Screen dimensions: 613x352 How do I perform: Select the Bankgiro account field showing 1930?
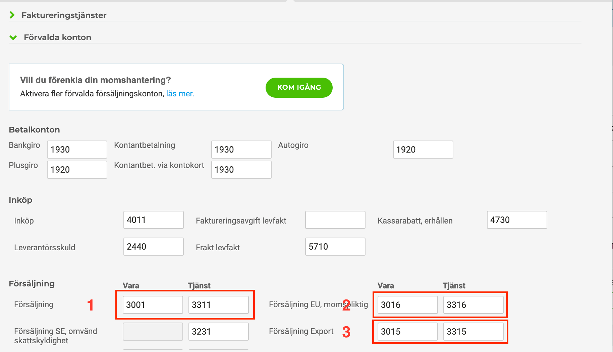click(x=76, y=150)
